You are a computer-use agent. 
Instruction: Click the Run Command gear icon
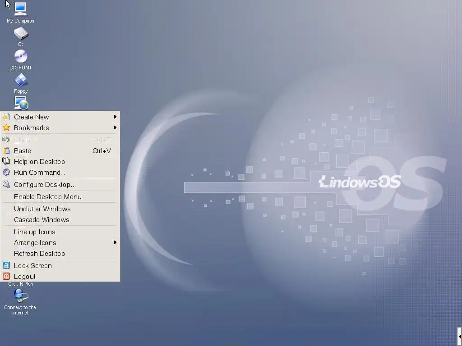(x=6, y=173)
